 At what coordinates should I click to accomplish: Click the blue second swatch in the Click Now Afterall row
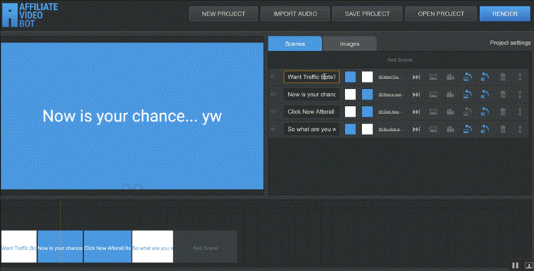367,112
